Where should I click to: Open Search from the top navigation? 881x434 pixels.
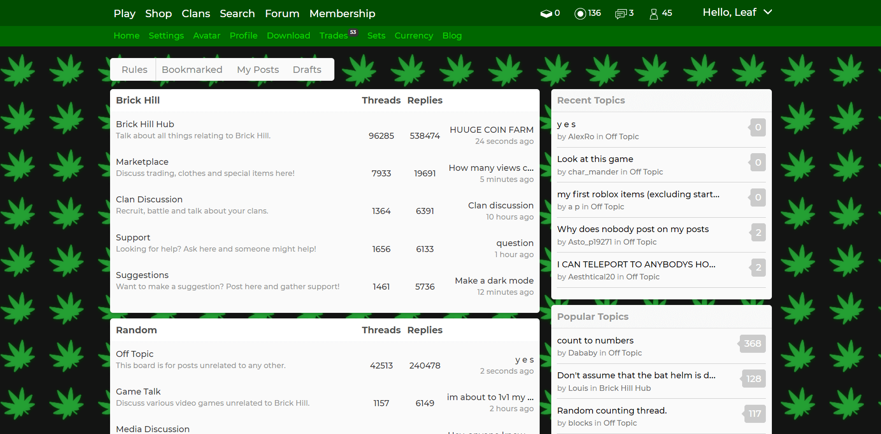237,13
